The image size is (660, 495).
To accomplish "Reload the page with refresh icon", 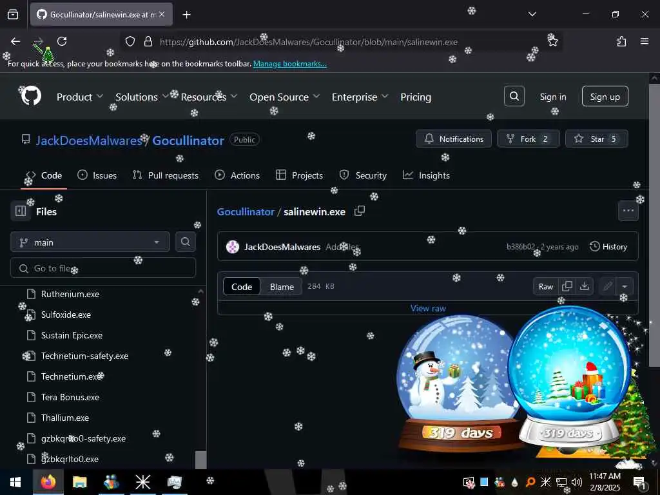I will click(62, 41).
